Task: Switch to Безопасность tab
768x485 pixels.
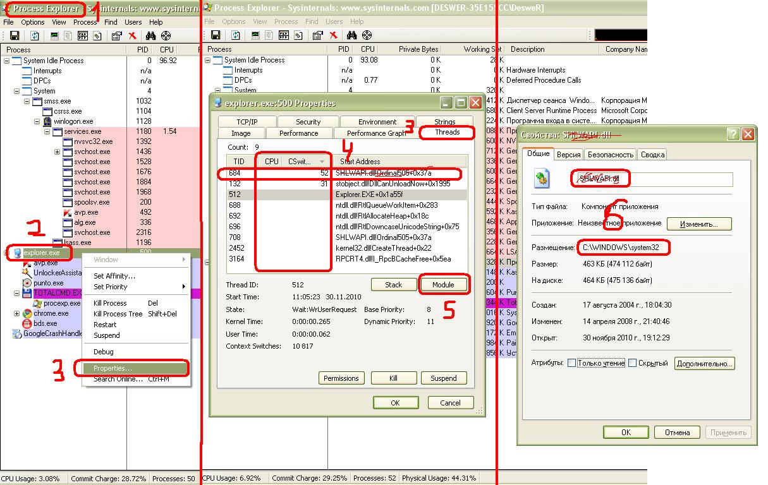Action: (610, 154)
